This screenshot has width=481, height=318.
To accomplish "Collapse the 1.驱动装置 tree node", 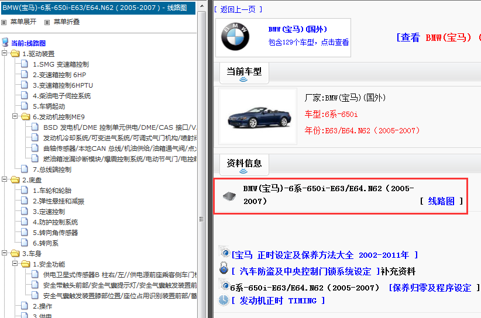I will (x=4, y=53).
